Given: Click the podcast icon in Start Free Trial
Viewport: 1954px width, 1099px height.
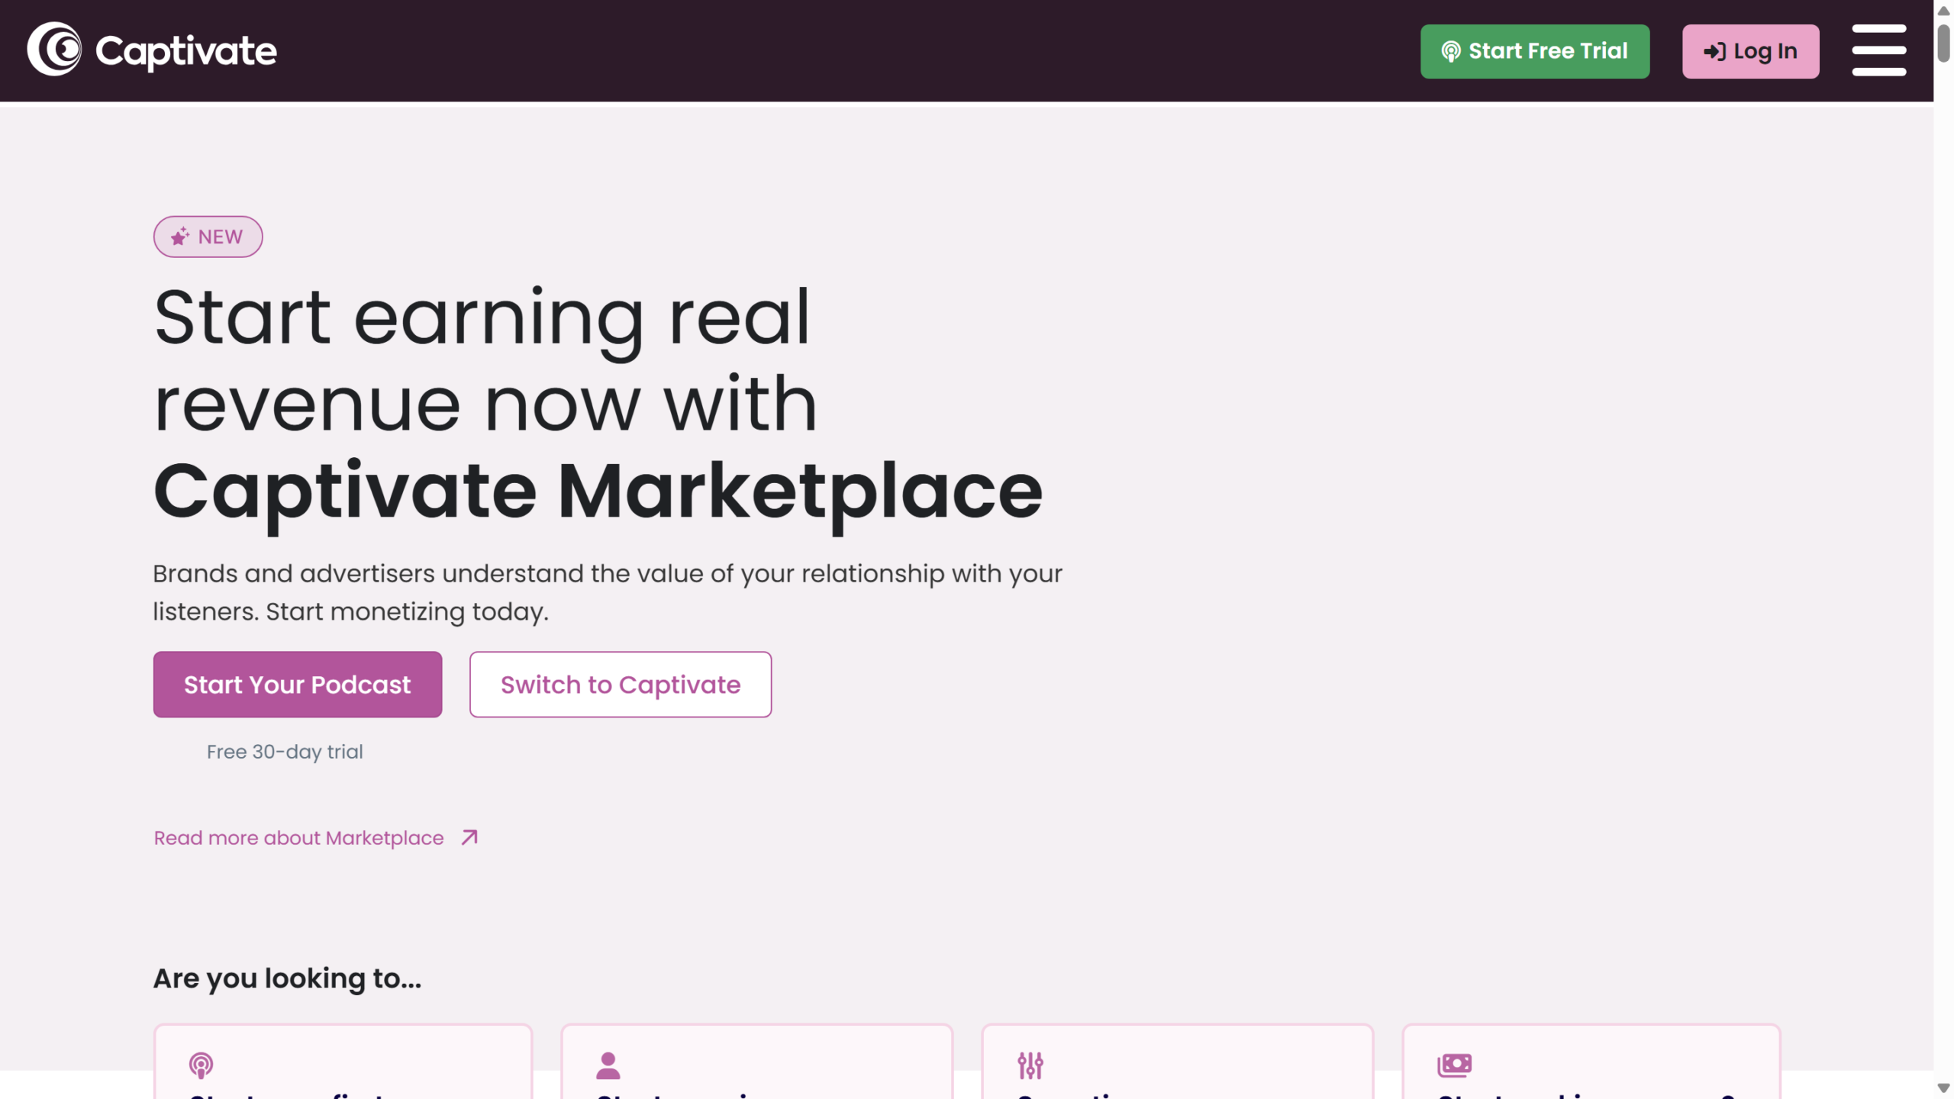Looking at the screenshot, I should tap(1451, 51).
